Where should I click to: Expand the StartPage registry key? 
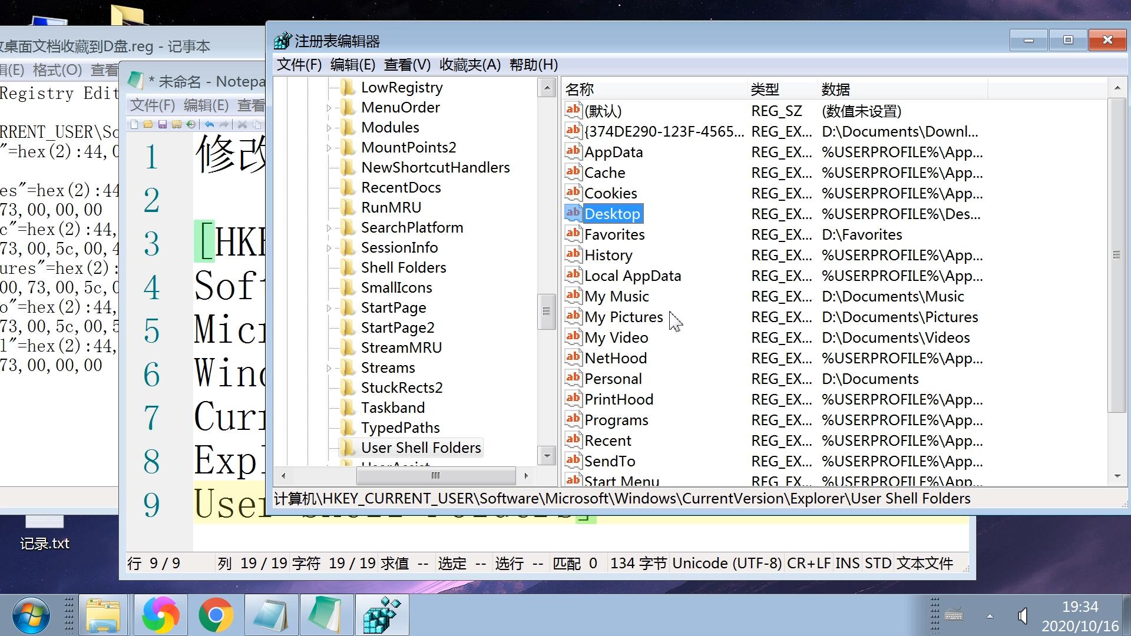329,307
